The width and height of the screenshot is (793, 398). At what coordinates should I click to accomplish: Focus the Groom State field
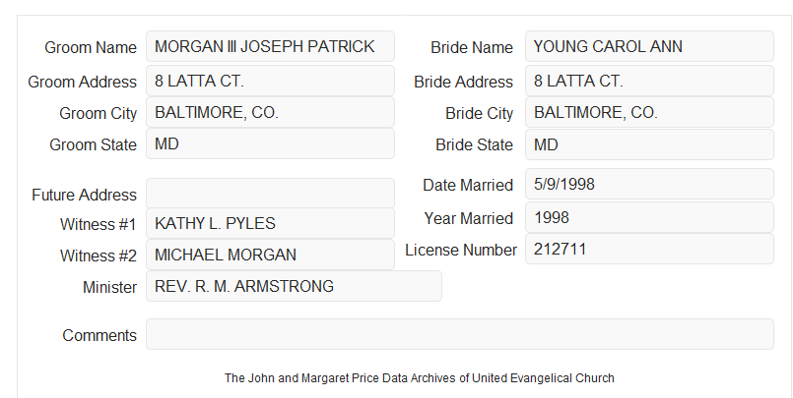click(x=270, y=143)
